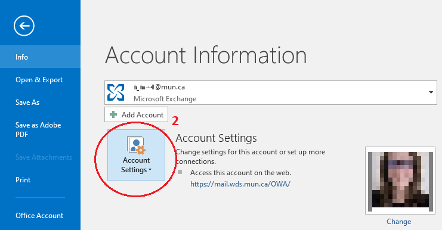Select the Info menu item
This screenshot has width=442, height=230.
40,57
